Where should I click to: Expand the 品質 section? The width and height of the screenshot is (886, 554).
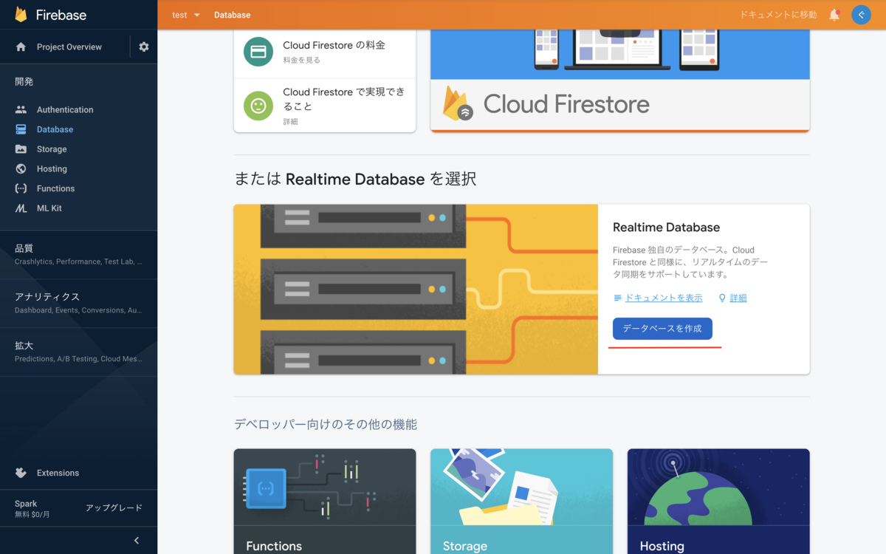78,254
